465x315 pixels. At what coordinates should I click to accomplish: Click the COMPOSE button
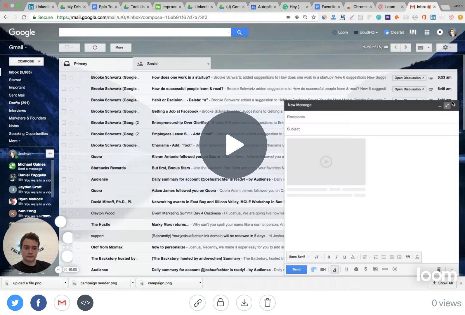point(26,61)
